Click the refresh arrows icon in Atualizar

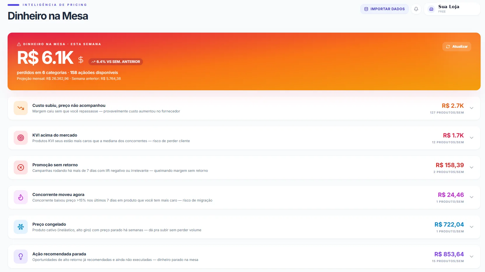point(448,47)
